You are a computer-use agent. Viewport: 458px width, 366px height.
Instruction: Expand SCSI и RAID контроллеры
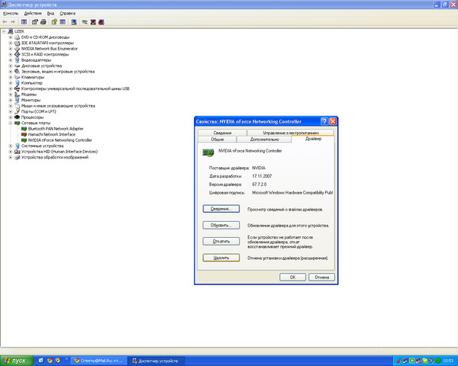(x=11, y=54)
